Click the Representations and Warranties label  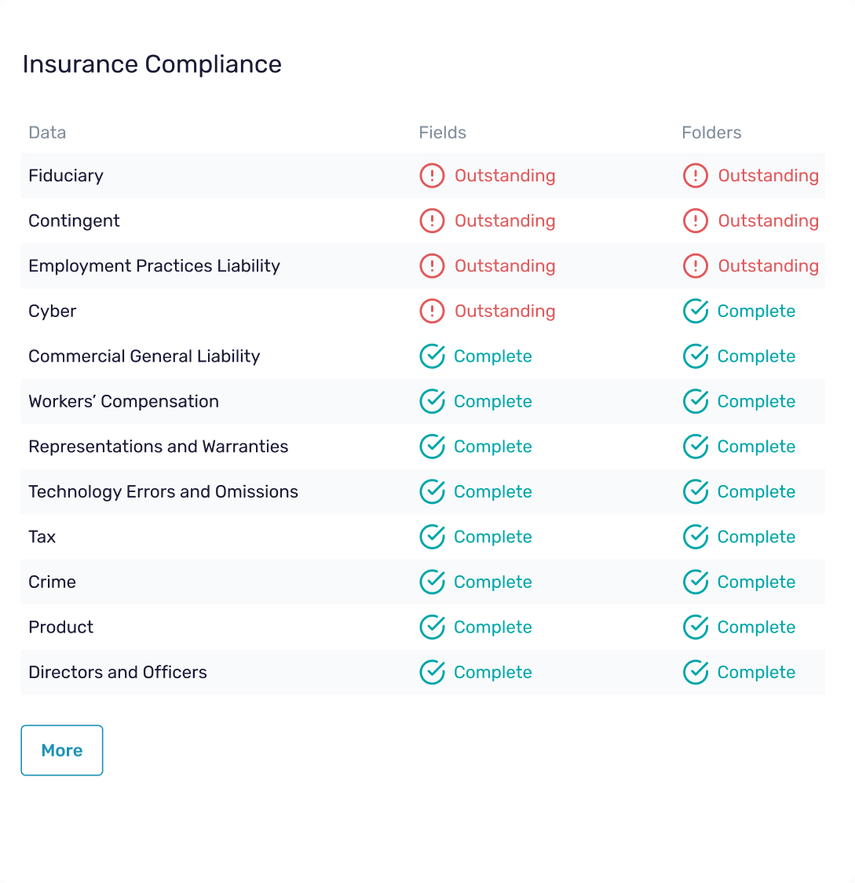pos(158,447)
